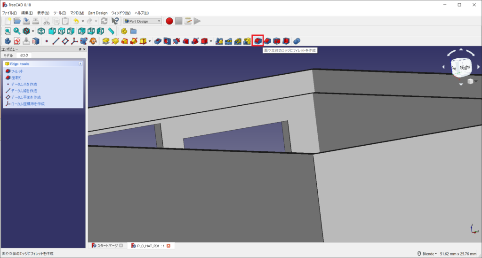
Task: Click the Fillet tool highlighted in the toolbar
Action: click(x=257, y=41)
